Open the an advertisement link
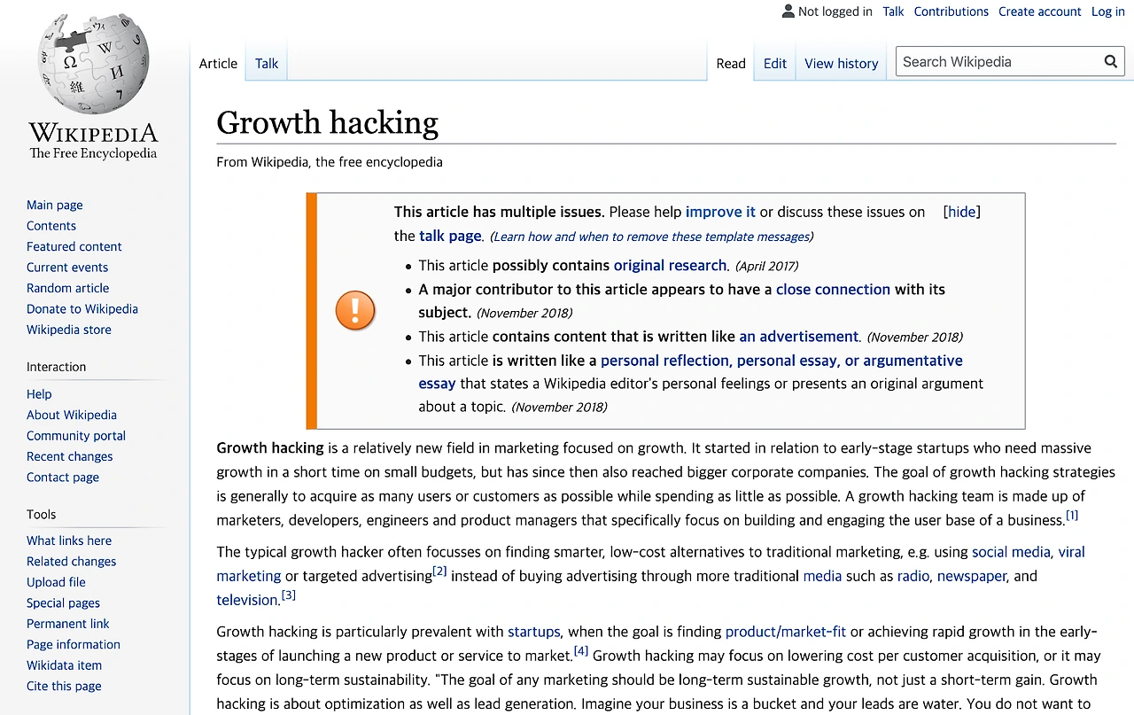 [799, 337]
